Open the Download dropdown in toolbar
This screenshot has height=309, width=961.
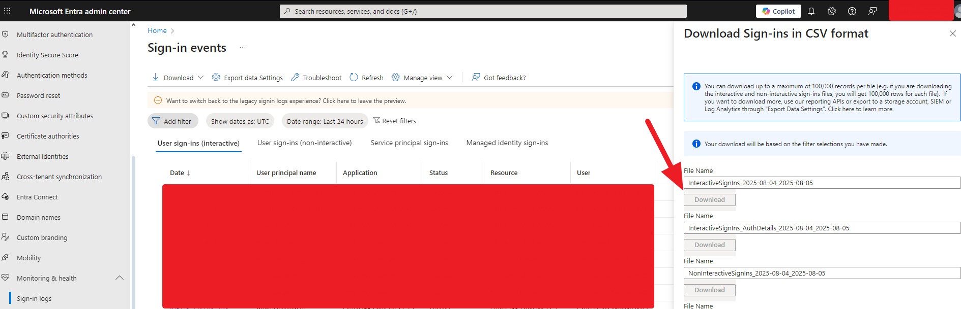(x=178, y=78)
